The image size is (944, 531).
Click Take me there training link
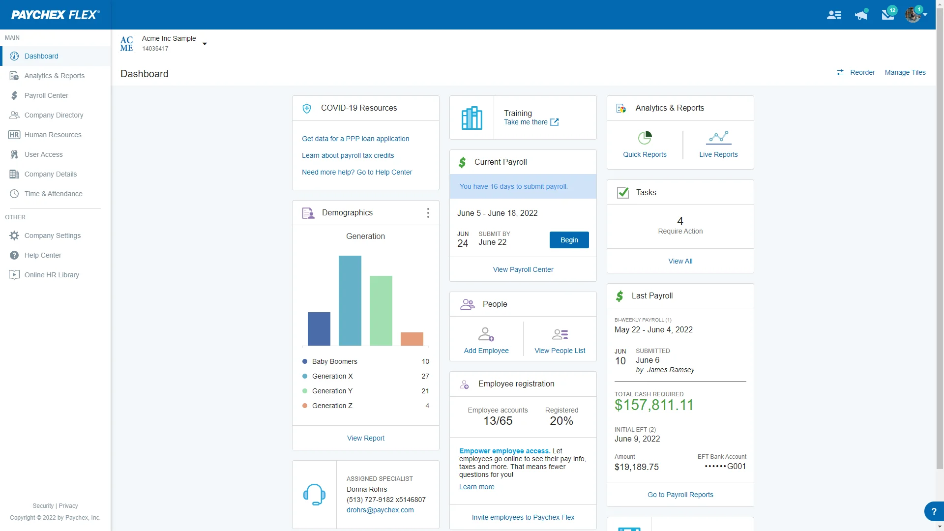tap(531, 122)
